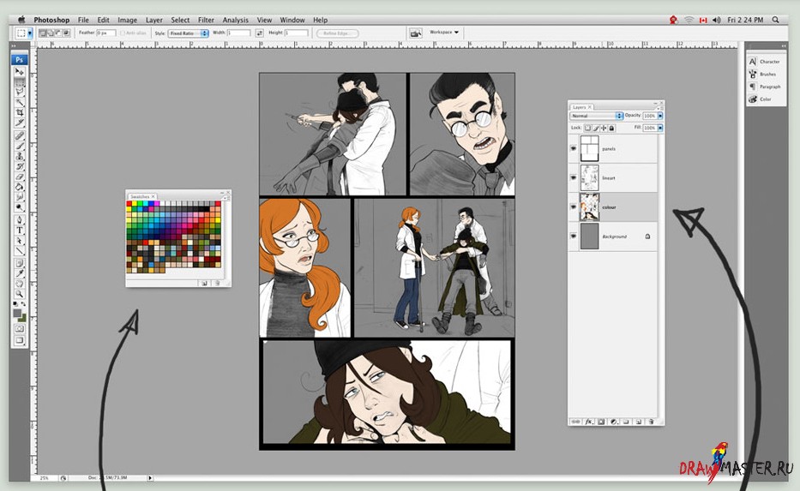The width and height of the screenshot is (800, 491).
Task: Click the background color swatch in toolbox
Action: [22, 319]
